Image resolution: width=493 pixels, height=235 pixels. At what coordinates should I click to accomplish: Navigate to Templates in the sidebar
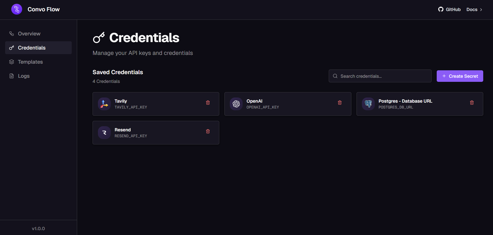tap(30, 62)
